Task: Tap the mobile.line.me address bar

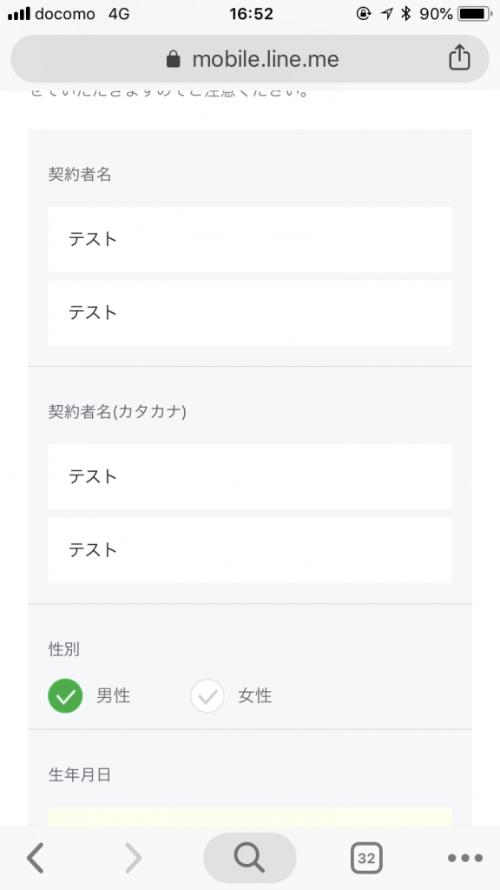Action: click(250, 59)
